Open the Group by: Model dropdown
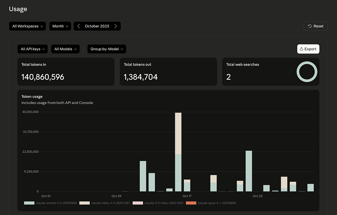337x215 pixels. pos(106,49)
